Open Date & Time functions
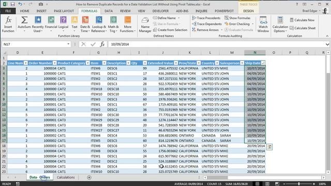The image size is (331, 186). (x=85, y=24)
